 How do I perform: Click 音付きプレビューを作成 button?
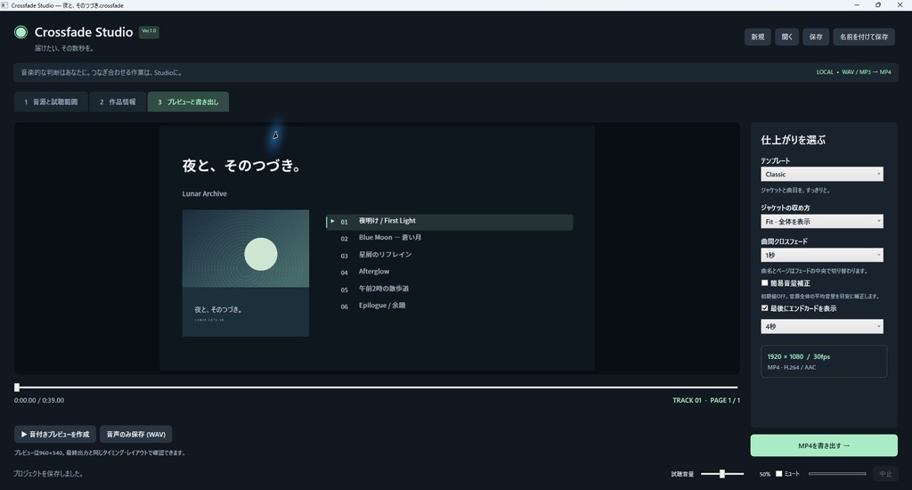[x=55, y=434]
